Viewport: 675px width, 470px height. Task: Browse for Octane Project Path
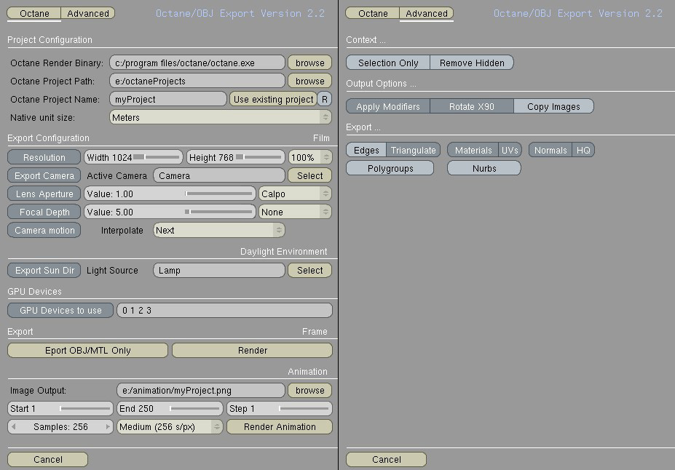point(309,81)
